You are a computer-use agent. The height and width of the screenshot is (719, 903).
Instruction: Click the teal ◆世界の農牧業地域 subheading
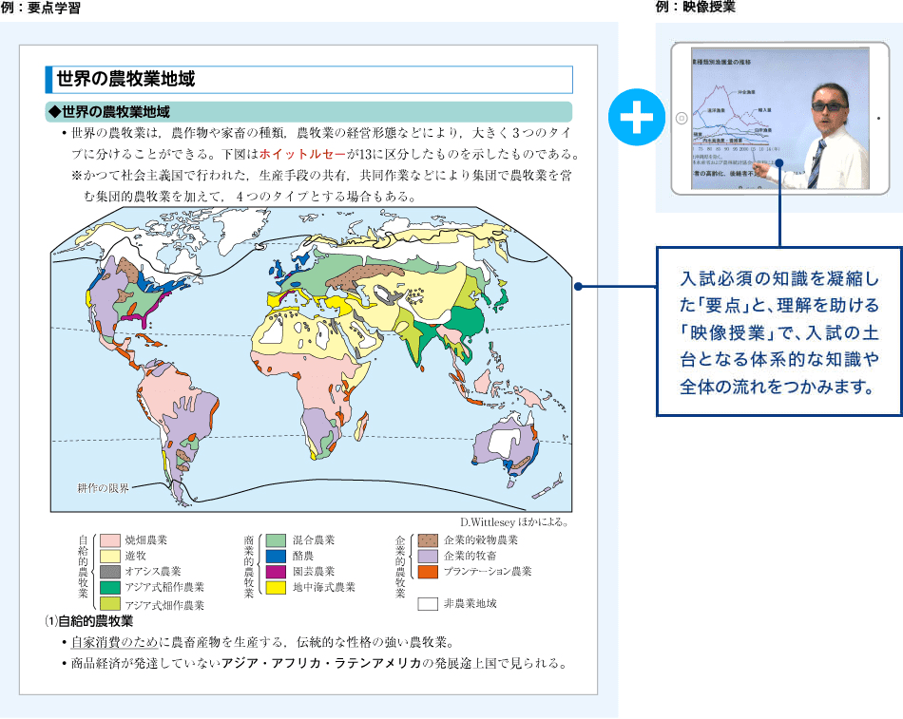309,112
